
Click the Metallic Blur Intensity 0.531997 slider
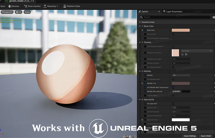(181, 91)
